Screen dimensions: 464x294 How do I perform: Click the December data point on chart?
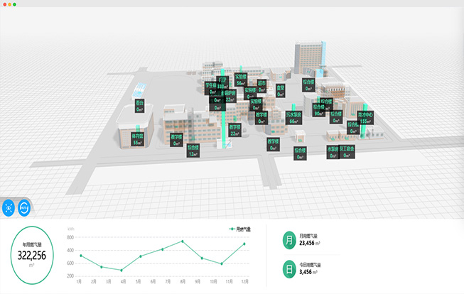[244, 244]
